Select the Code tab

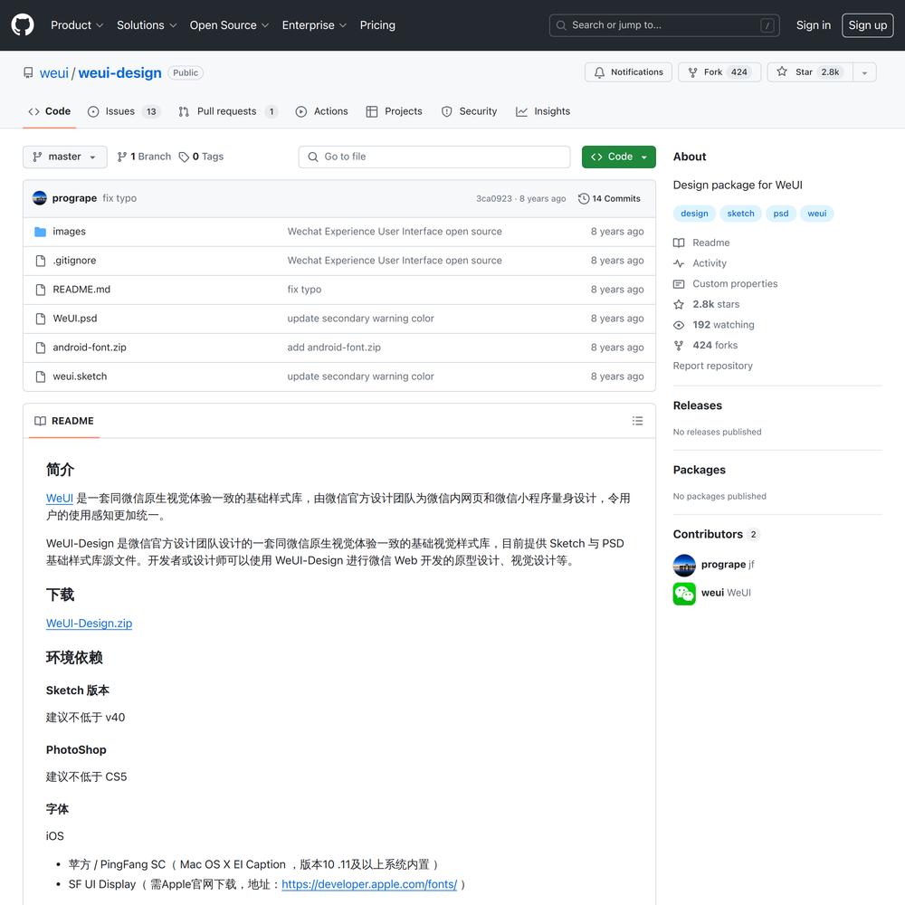[x=50, y=111]
